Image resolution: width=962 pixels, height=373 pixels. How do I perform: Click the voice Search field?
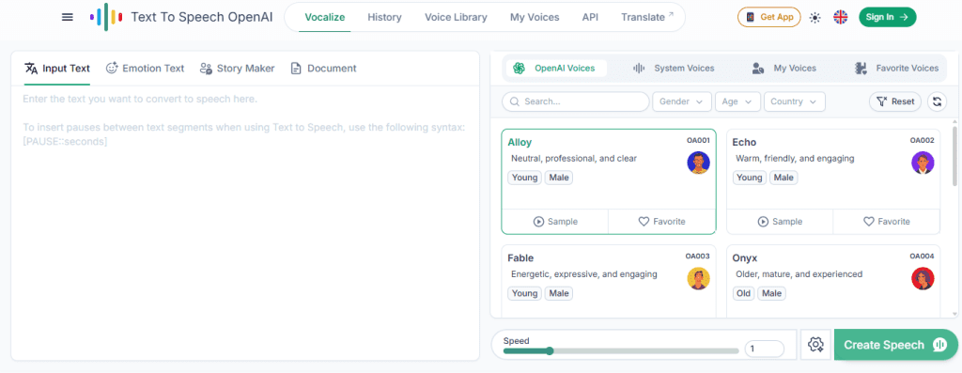[576, 101]
